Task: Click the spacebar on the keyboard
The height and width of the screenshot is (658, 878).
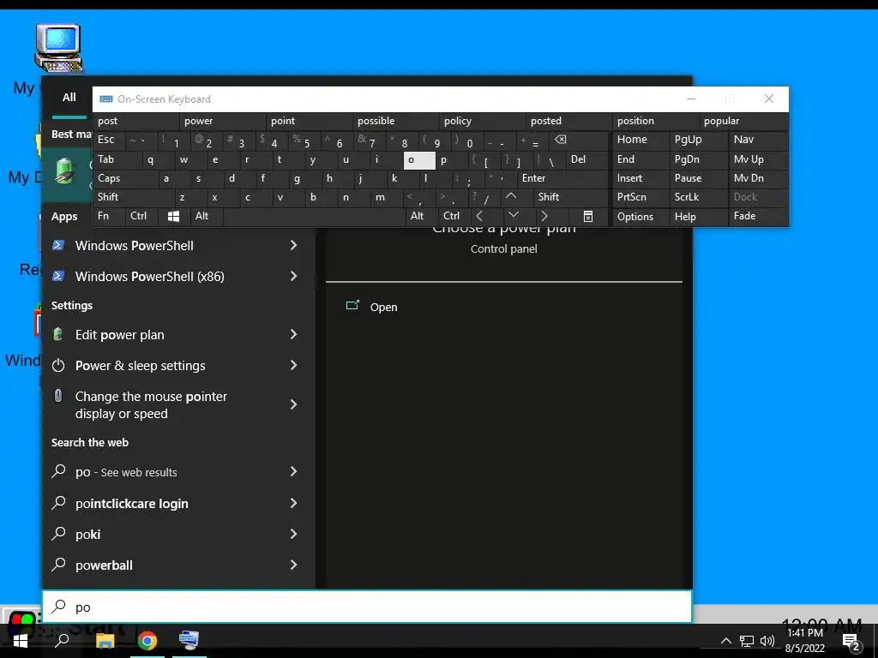Action: coord(314,217)
